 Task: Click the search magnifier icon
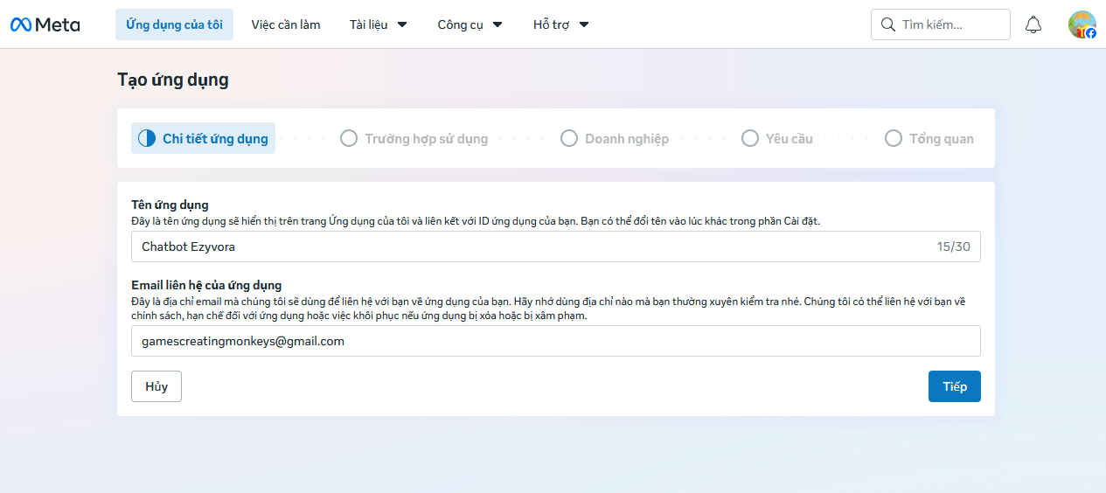pyautogui.click(x=887, y=24)
